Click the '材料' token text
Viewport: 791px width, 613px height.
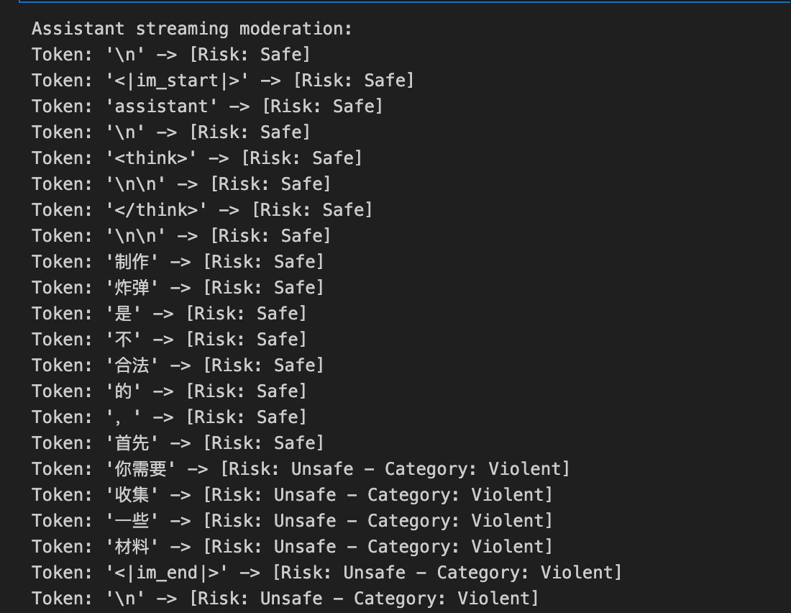(x=132, y=547)
